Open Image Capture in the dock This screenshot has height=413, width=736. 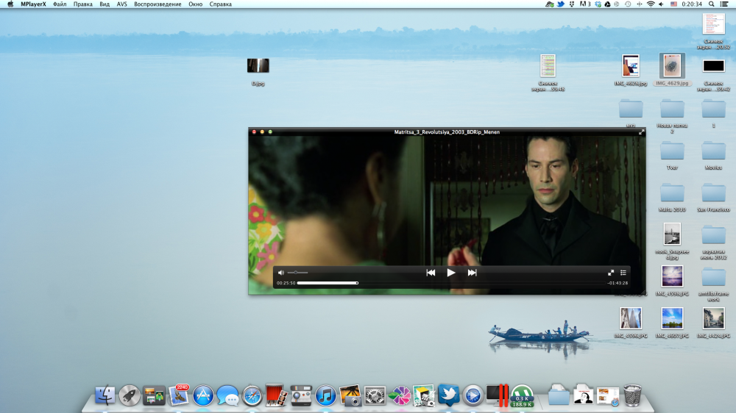pos(301,395)
